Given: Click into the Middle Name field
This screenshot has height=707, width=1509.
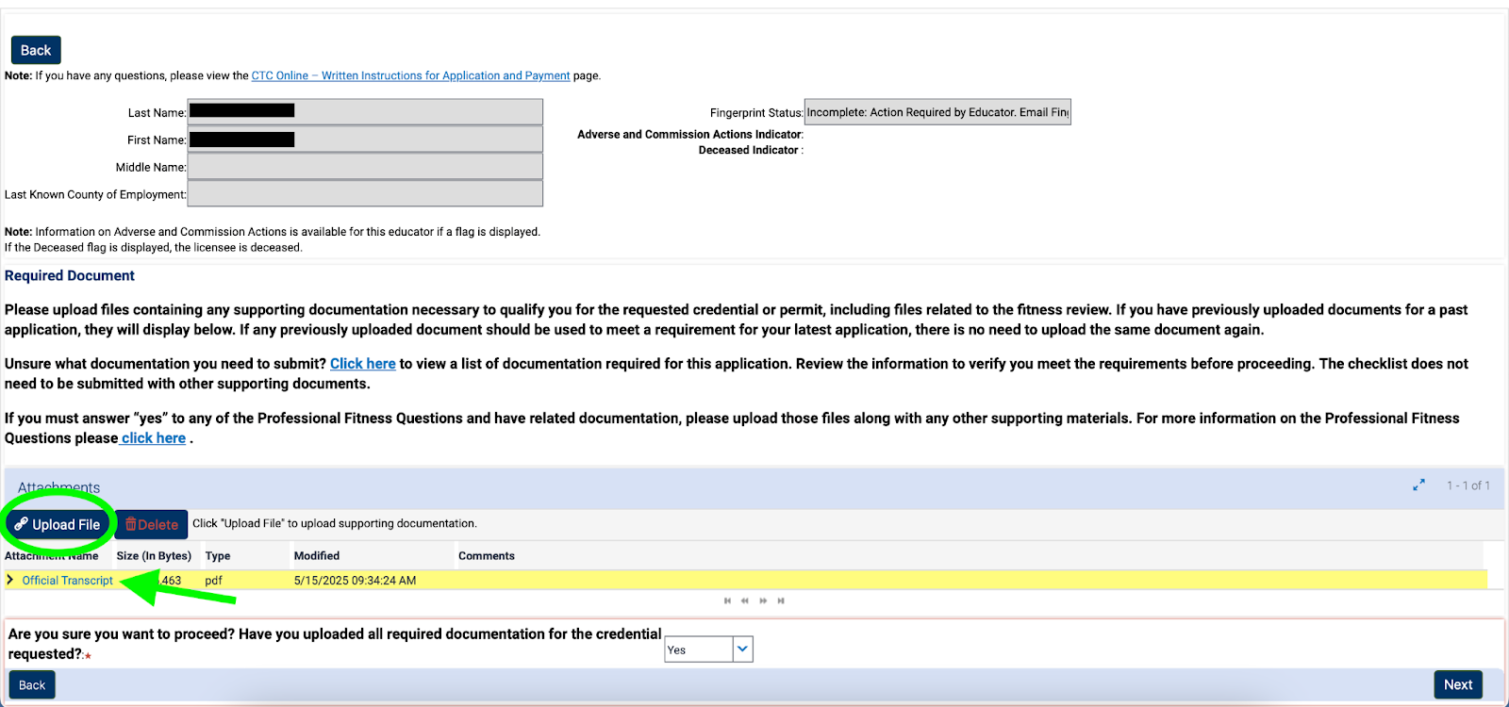Looking at the screenshot, I should click(365, 166).
